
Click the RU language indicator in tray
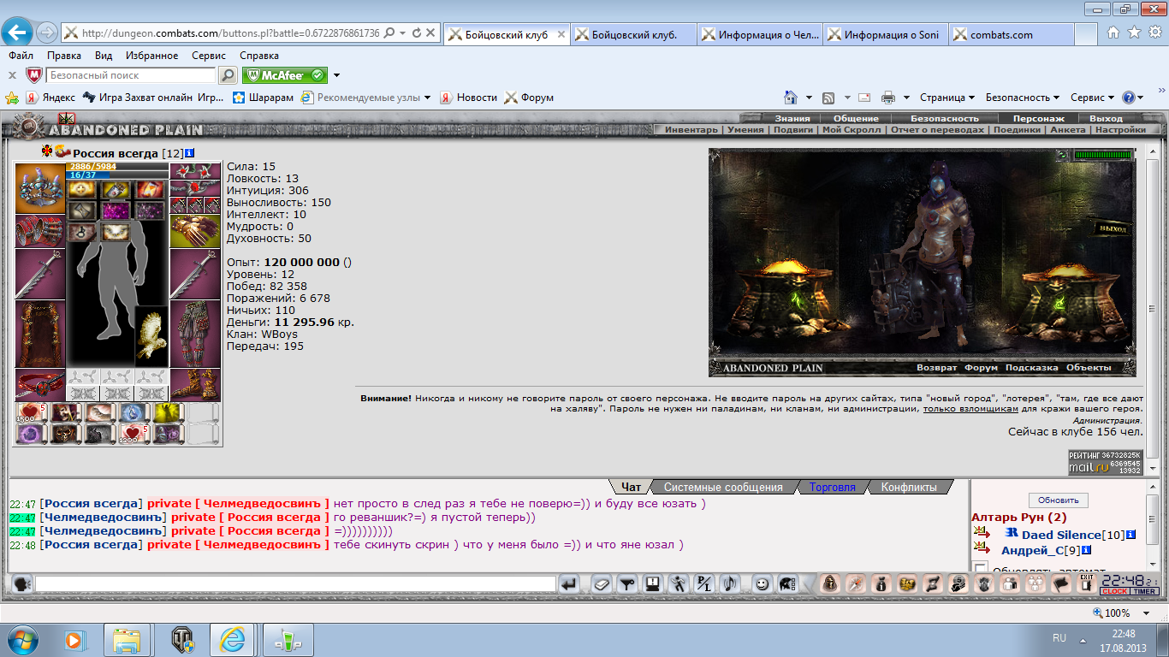tap(1059, 638)
